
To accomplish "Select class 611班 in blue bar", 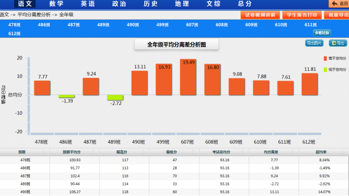I will [x=310, y=25].
